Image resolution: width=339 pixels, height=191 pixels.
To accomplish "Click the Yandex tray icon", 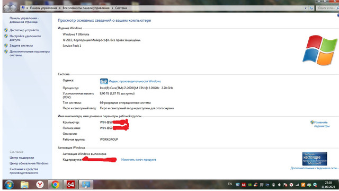I will click(291, 185).
